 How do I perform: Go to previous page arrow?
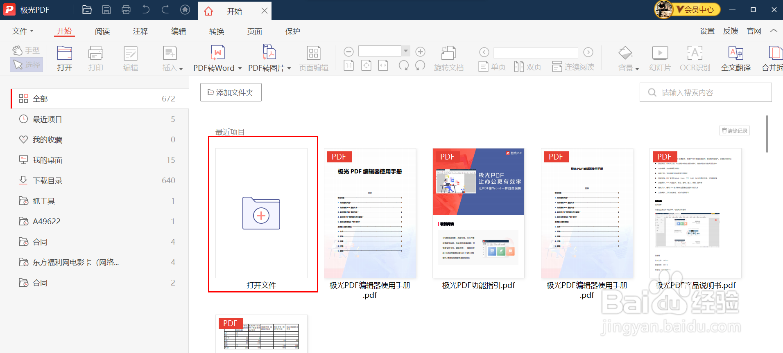[x=484, y=52]
